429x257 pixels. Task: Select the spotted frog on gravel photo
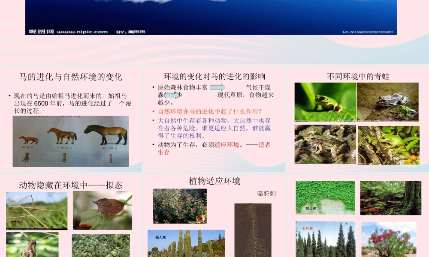click(x=325, y=144)
